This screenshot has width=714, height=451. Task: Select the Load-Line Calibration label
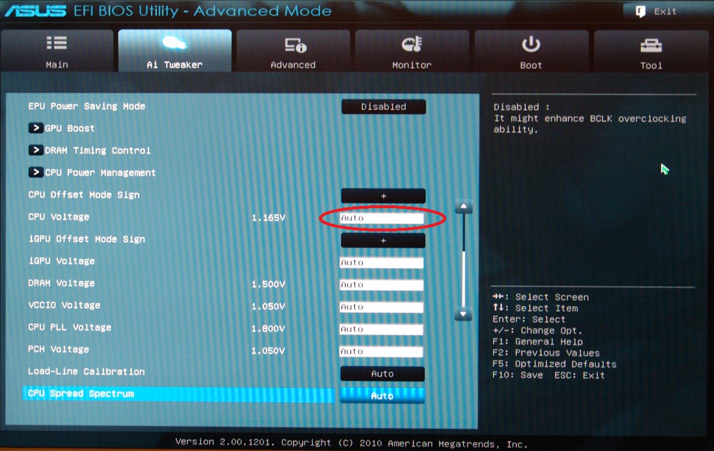[87, 371]
